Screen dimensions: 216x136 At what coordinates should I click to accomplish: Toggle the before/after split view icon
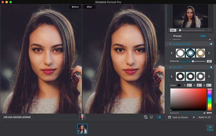tap(159, 117)
